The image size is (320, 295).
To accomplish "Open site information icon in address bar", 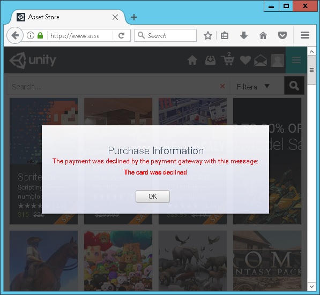I will point(31,35).
